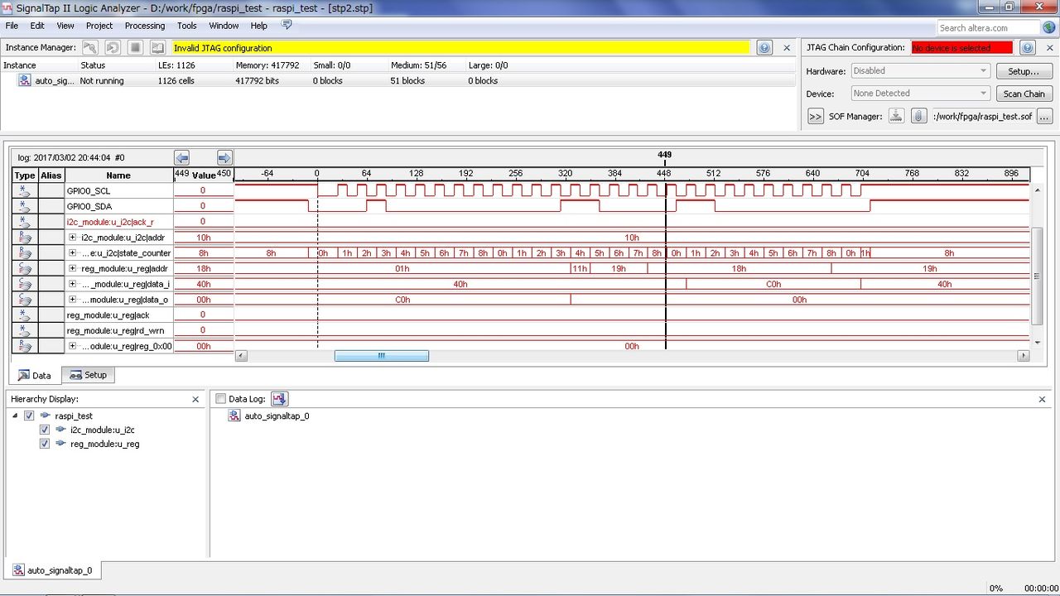This screenshot has width=1060, height=596.
Task: Click the JTAG Setup... button
Action: point(1024,71)
